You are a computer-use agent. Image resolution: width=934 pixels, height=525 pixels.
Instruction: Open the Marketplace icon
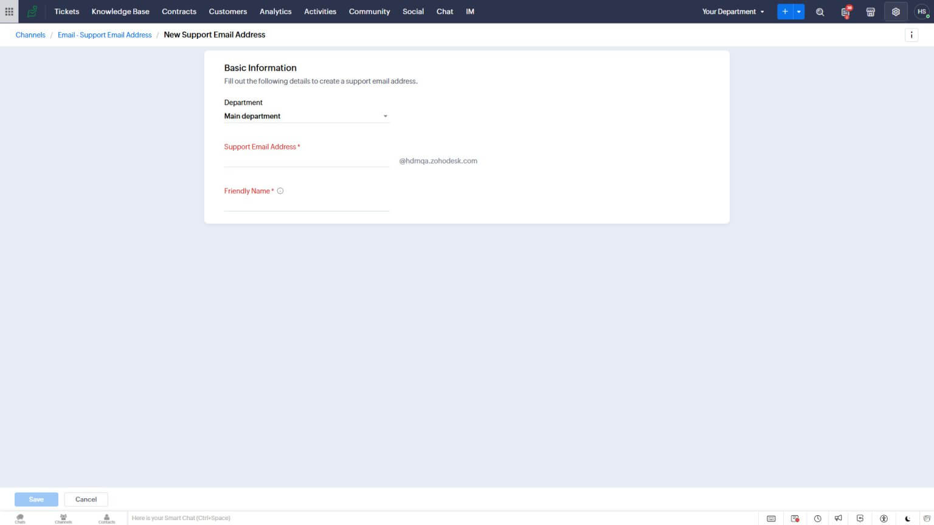coord(871,12)
